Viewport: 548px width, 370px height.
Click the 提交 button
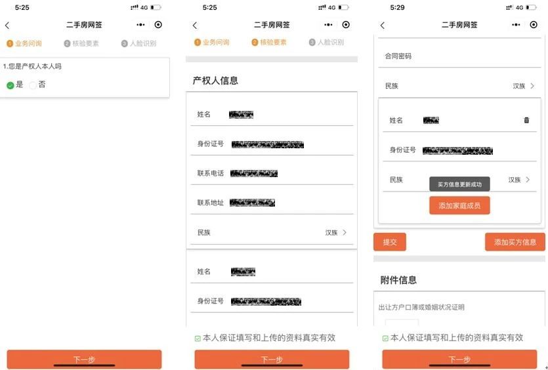coord(390,242)
